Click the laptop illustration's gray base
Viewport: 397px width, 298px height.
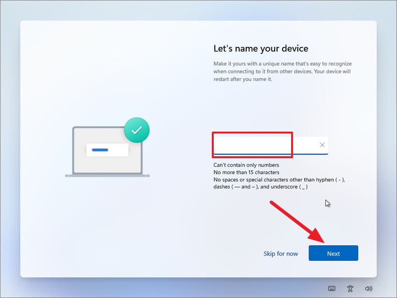[107, 175]
